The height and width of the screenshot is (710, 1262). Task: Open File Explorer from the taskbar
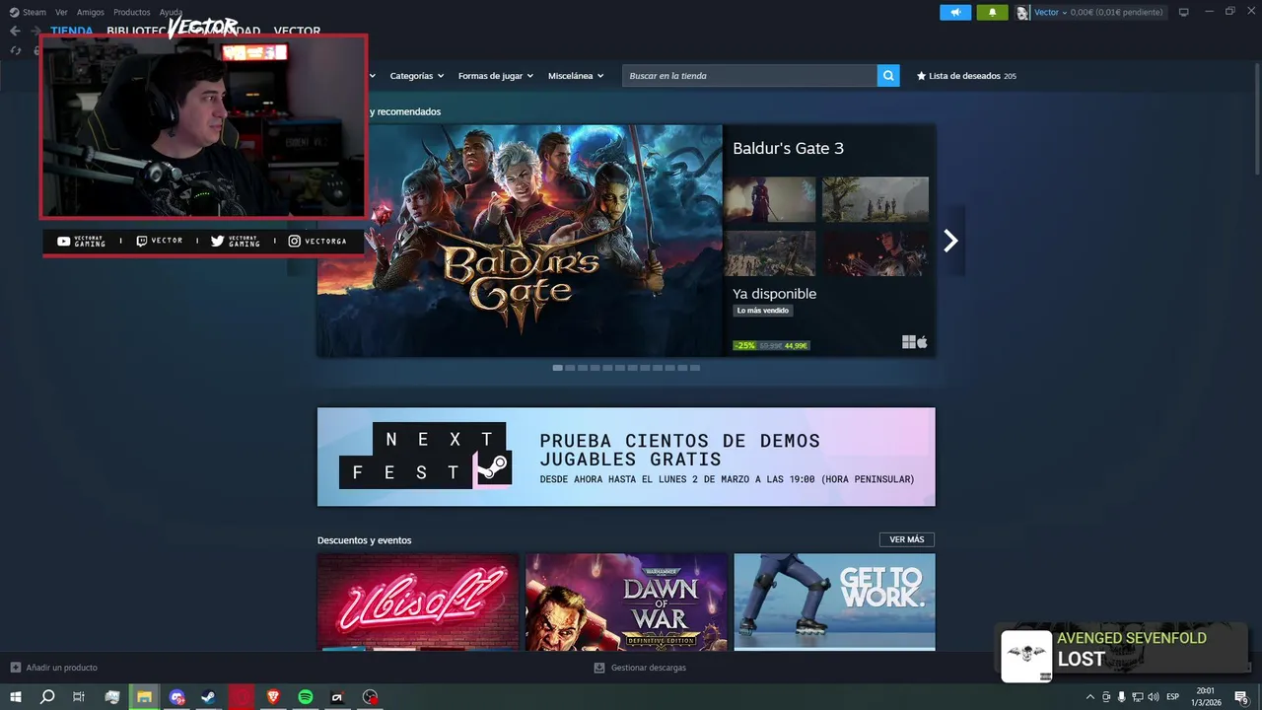(x=144, y=697)
